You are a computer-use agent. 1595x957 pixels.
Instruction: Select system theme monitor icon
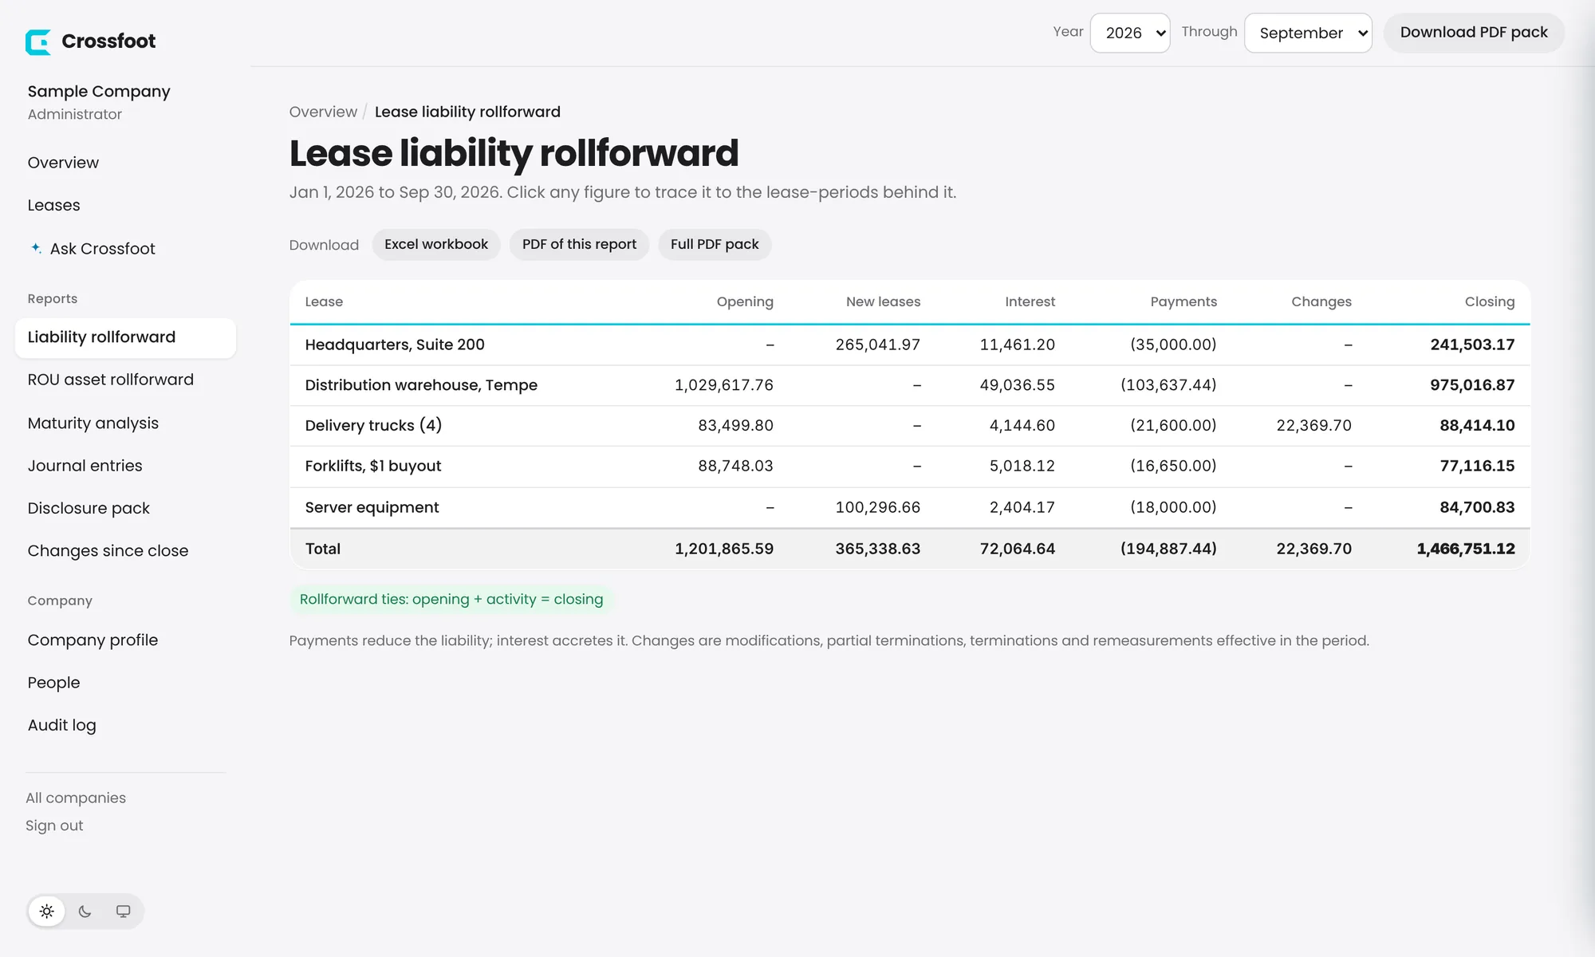[x=123, y=912]
